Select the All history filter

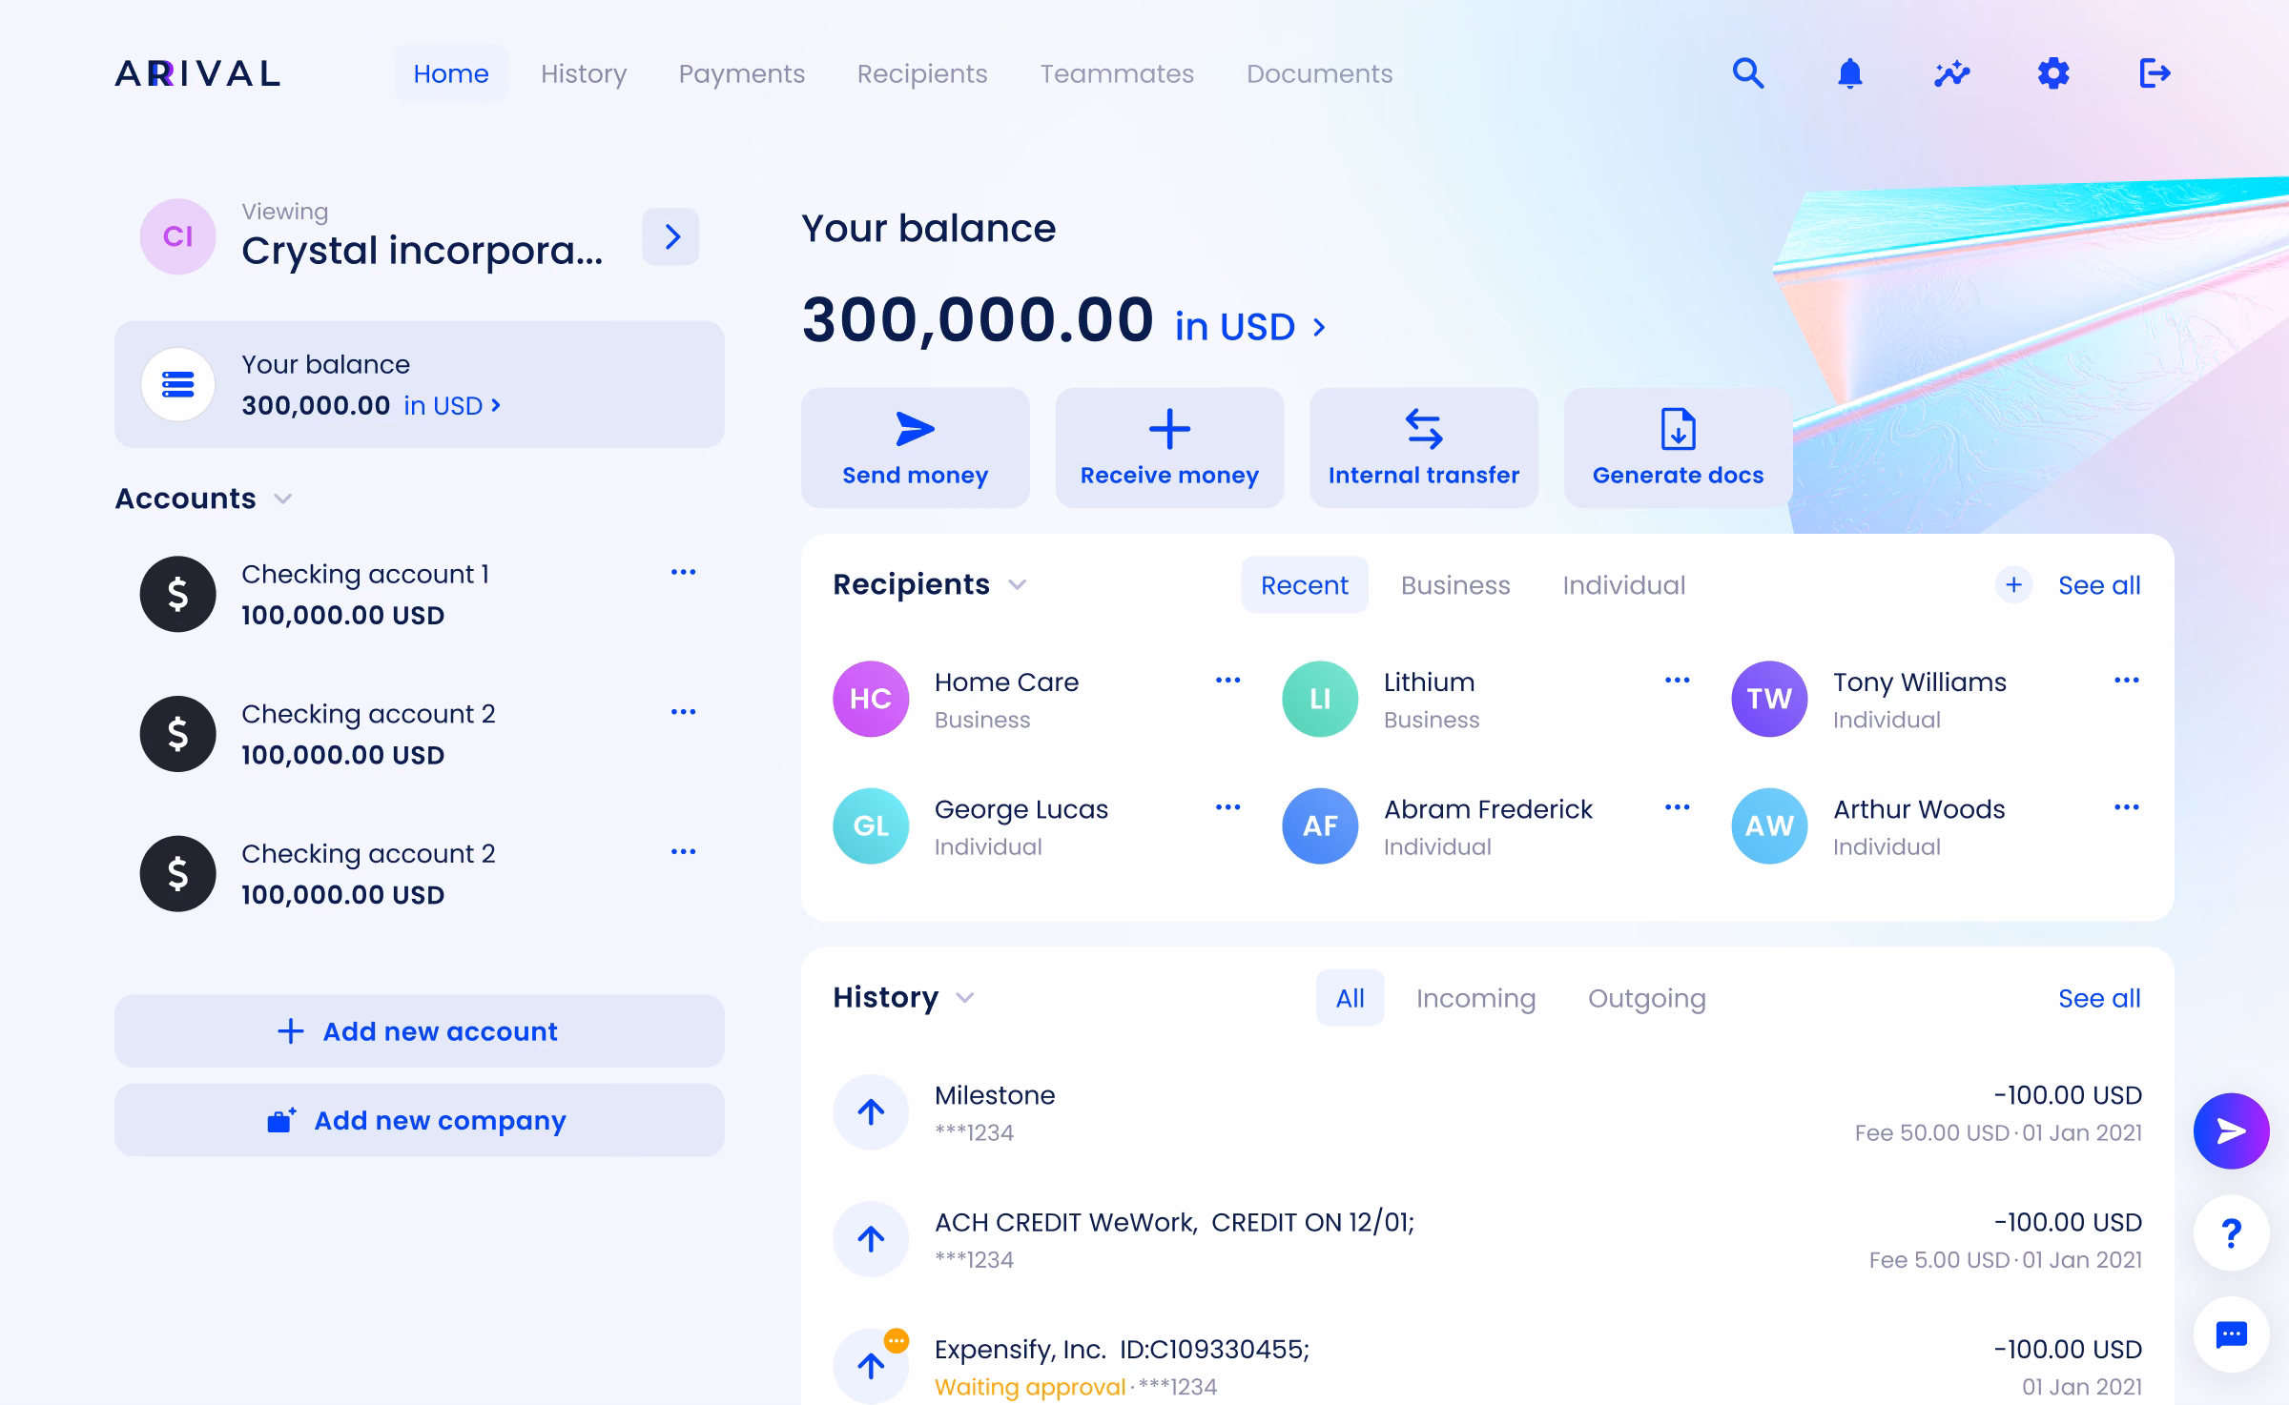(1350, 997)
